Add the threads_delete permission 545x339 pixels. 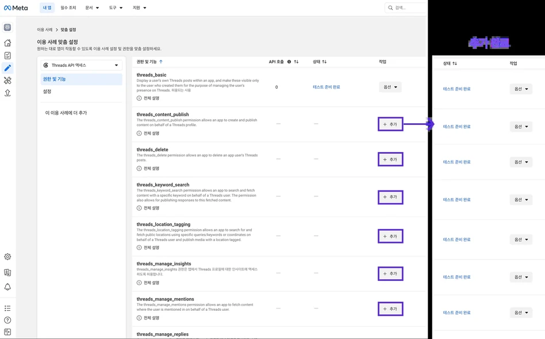(x=390, y=159)
